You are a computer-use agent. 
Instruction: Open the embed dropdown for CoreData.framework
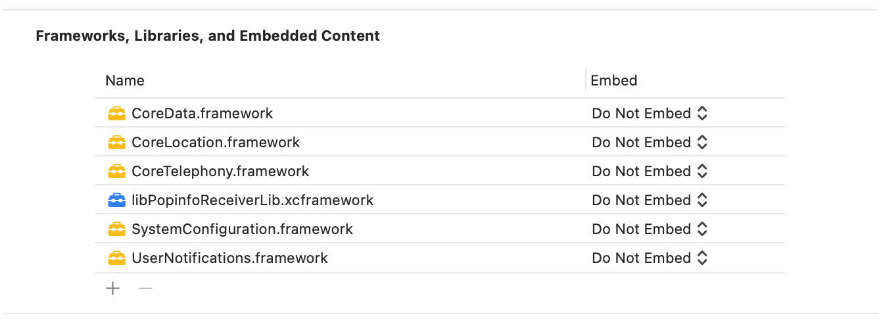[650, 114]
